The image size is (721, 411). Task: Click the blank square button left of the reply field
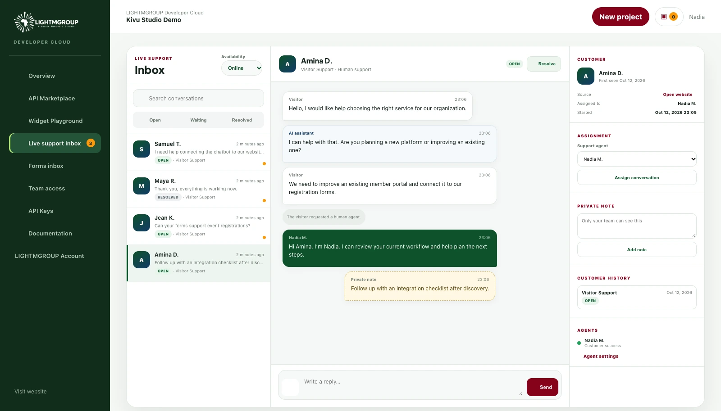tap(290, 387)
